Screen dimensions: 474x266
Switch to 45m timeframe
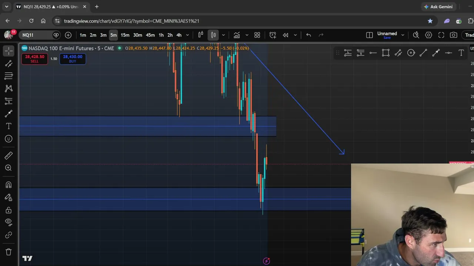150,35
